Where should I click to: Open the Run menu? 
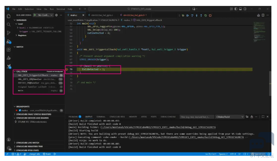tap(52, 9)
